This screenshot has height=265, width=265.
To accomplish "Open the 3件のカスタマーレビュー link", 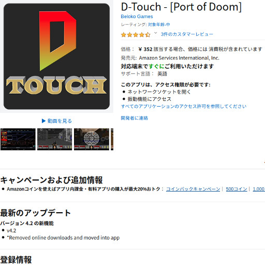I will pos(187,34).
